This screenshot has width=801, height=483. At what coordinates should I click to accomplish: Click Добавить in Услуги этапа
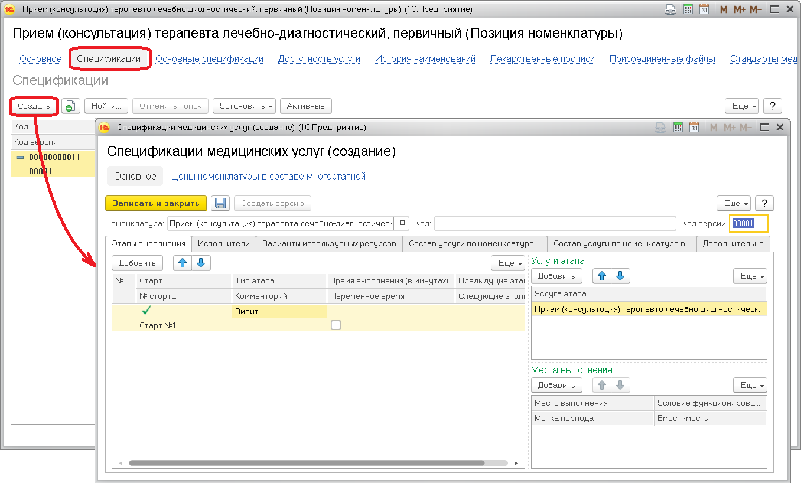556,276
